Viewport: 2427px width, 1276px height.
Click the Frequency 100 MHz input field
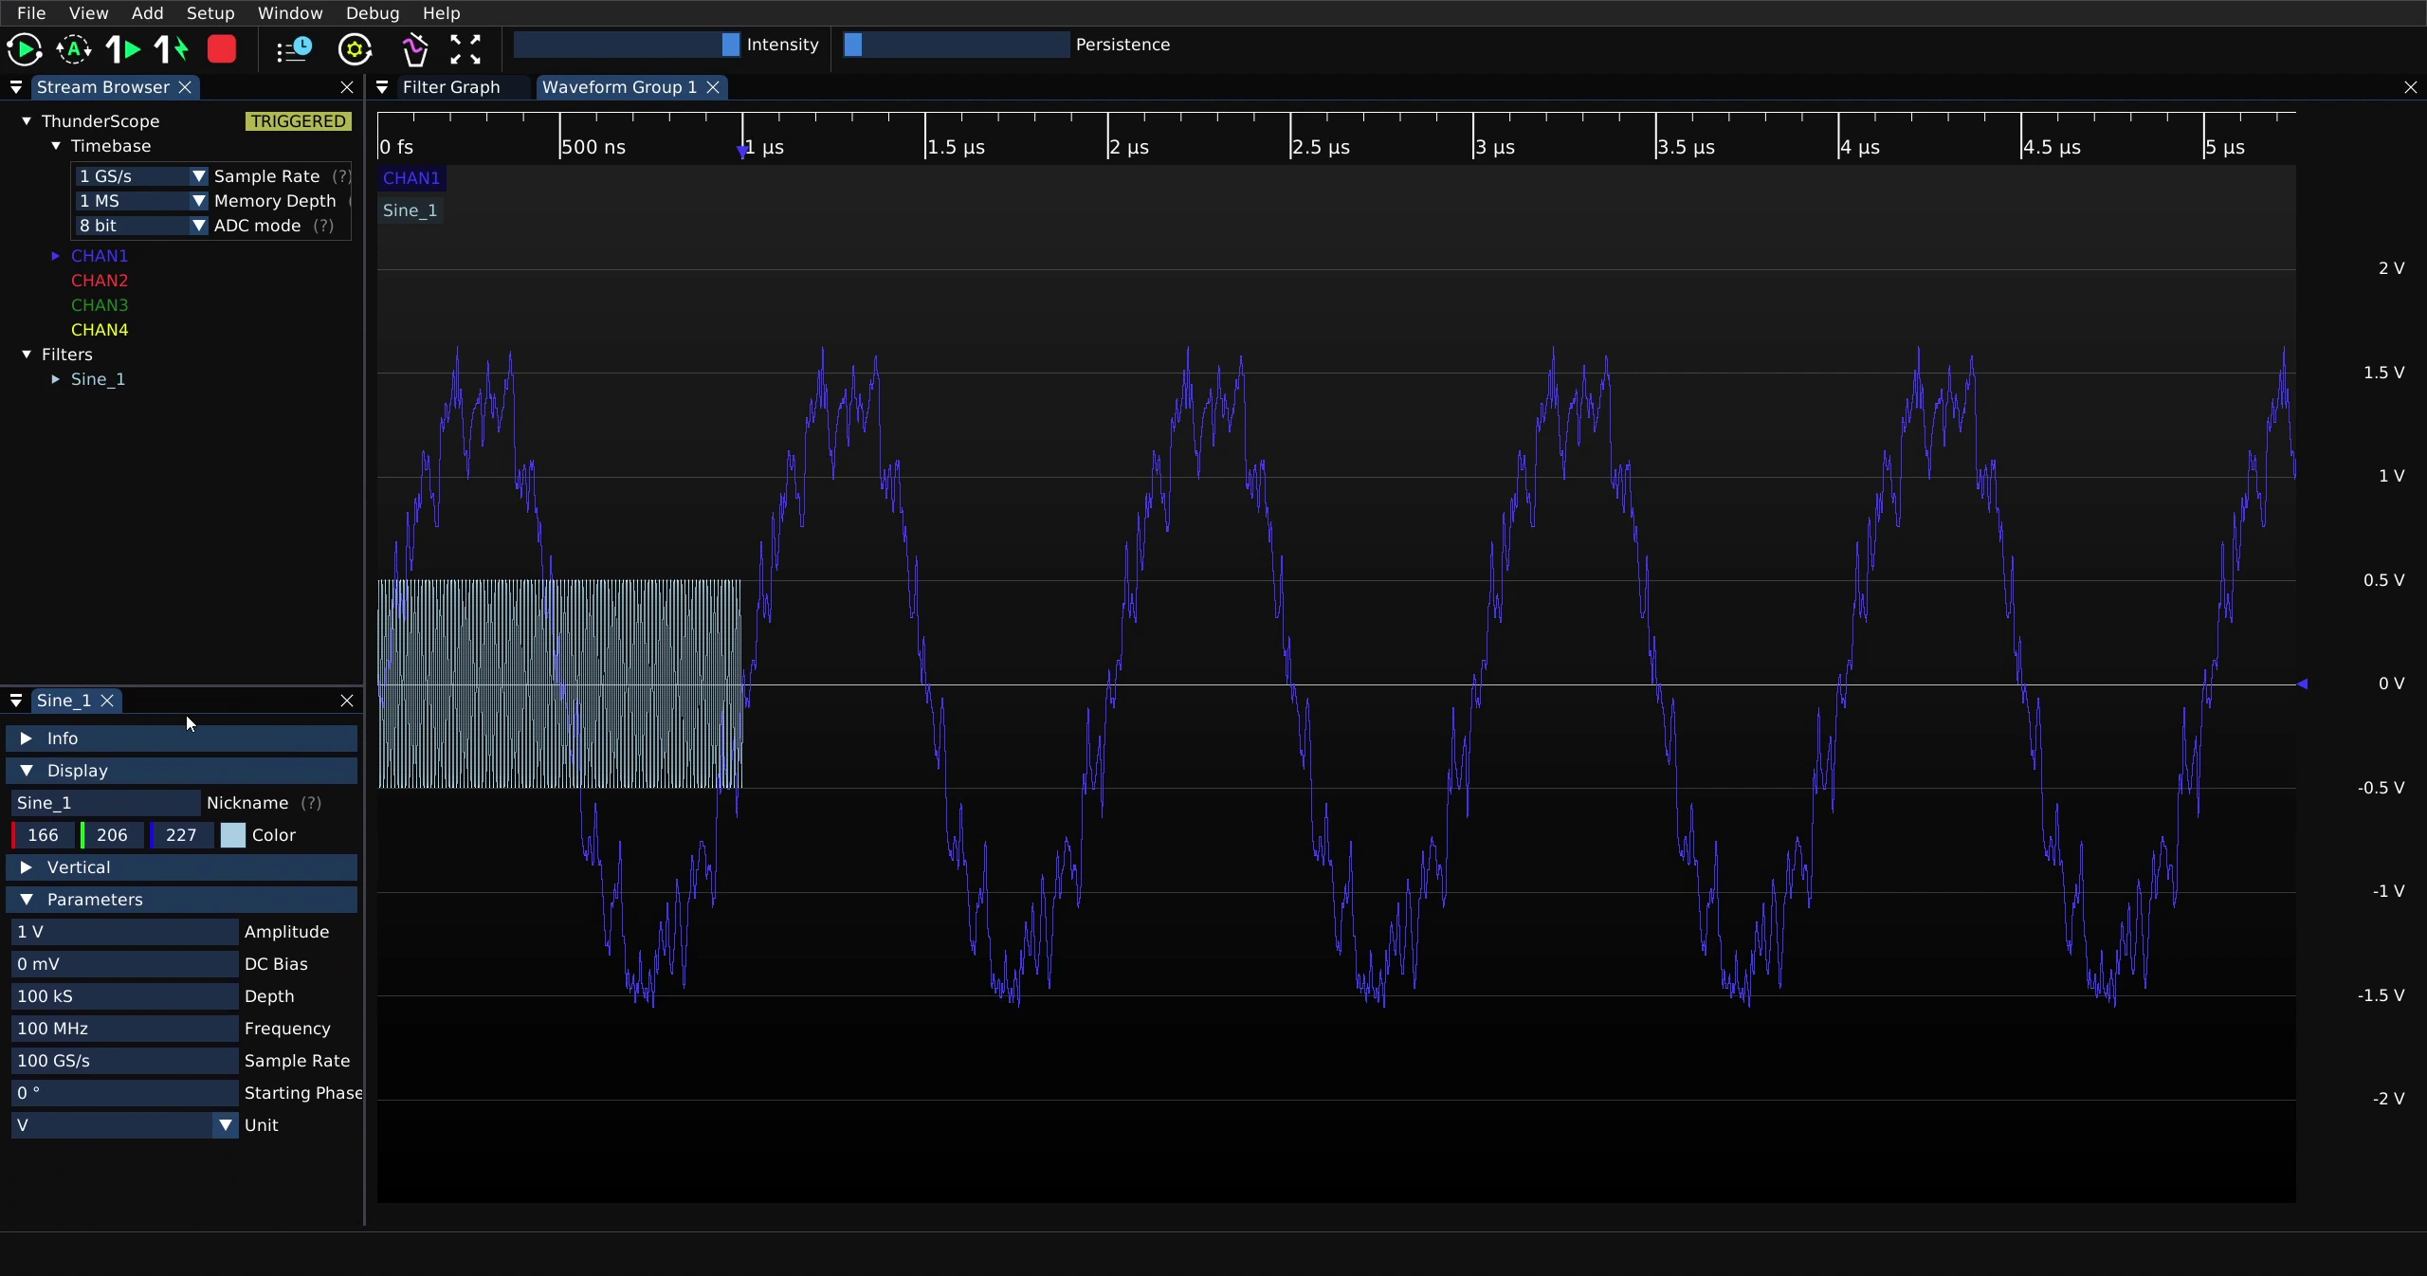[x=124, y=1029]
